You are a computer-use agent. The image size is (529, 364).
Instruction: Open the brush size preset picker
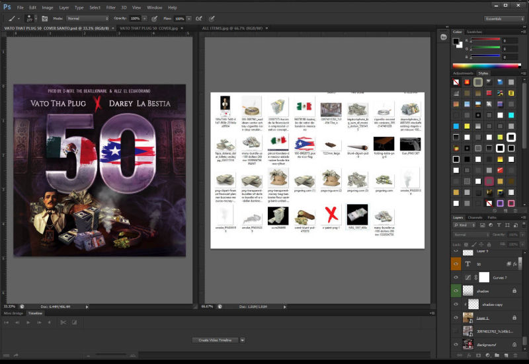click(31, 18)
